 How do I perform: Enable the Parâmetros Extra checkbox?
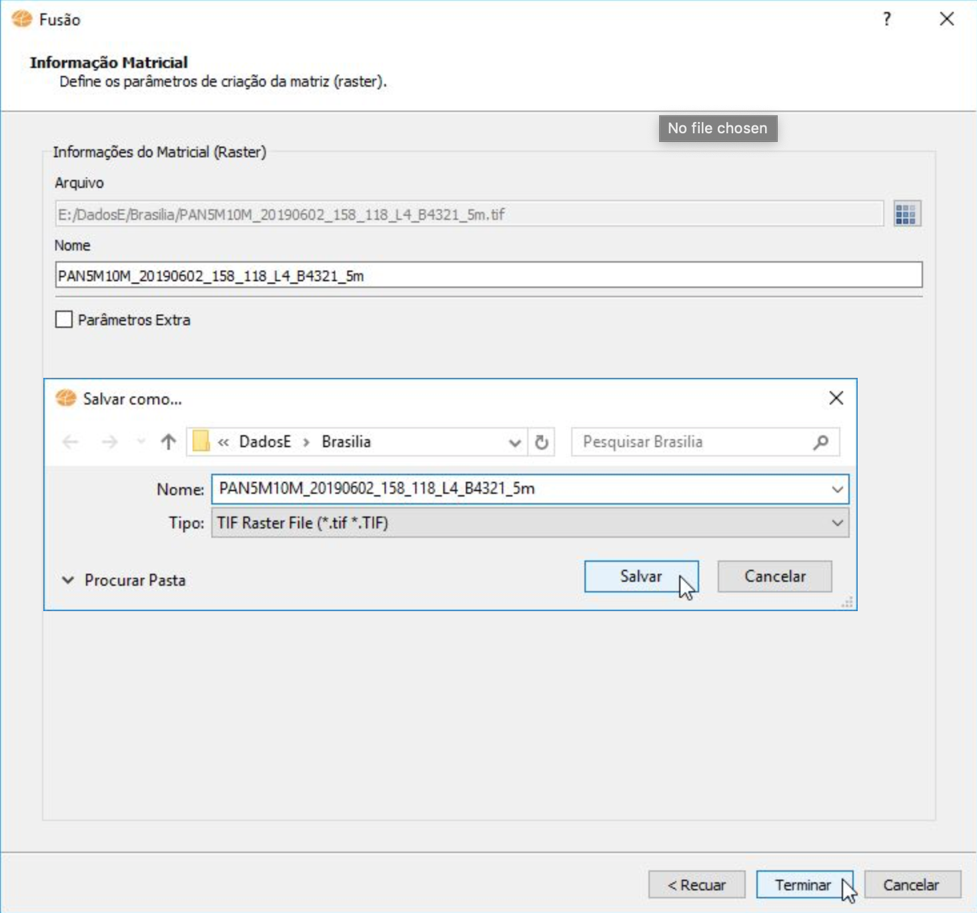tap(64, 320)
